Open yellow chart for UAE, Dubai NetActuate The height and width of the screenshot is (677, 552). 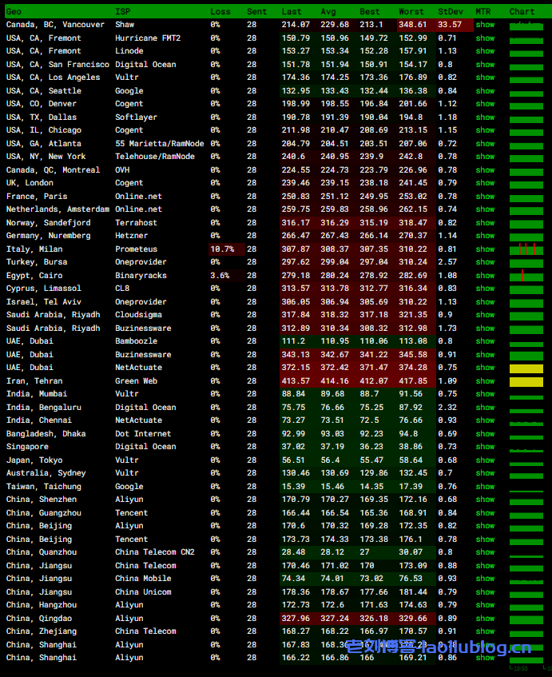526,368
